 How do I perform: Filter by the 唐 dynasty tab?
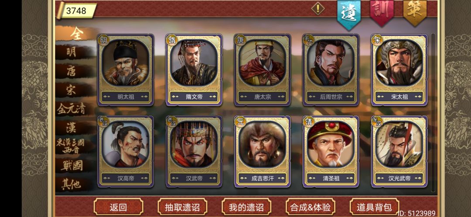[x=72, y=71]
